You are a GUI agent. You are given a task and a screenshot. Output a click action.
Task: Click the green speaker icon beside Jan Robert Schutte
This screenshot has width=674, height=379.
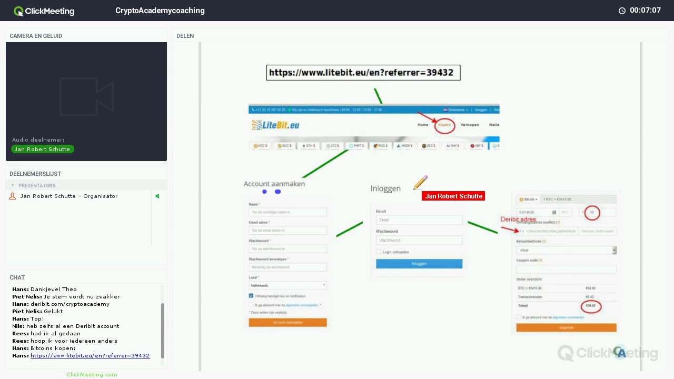pyautogui.click(x=157, y=196)
